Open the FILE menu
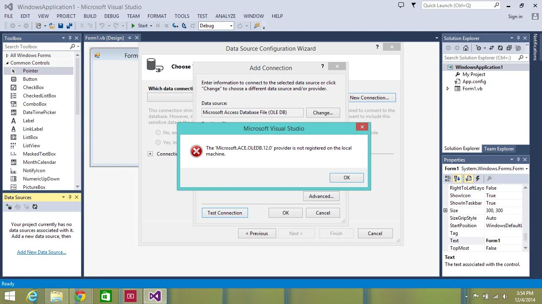The height and width of the screenshot is (304, 542). [8, 16]
